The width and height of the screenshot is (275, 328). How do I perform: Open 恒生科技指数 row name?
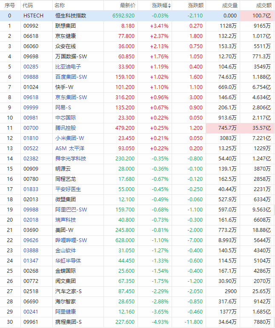71,16
